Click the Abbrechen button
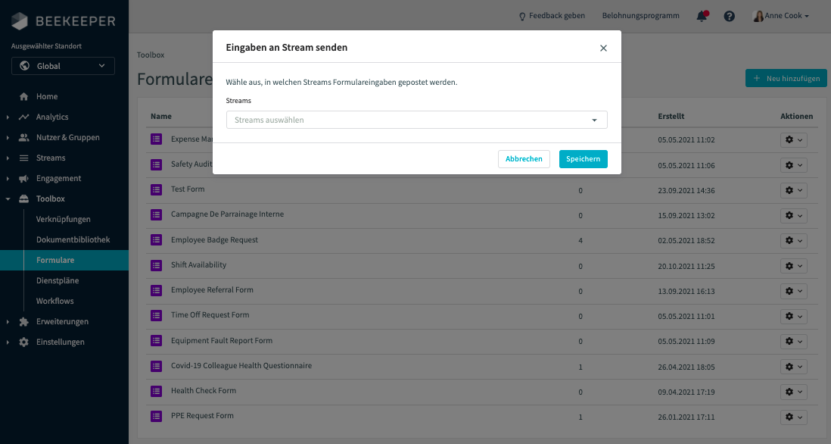831x444 pixels. click(x=524, y=158)
